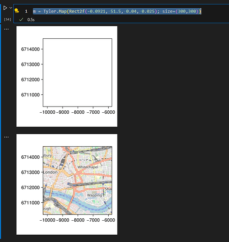Image resolution: width=229 pixels, height=242 pixels.
Task: Click the Wapping label on the map
Action: coord(95,195)
